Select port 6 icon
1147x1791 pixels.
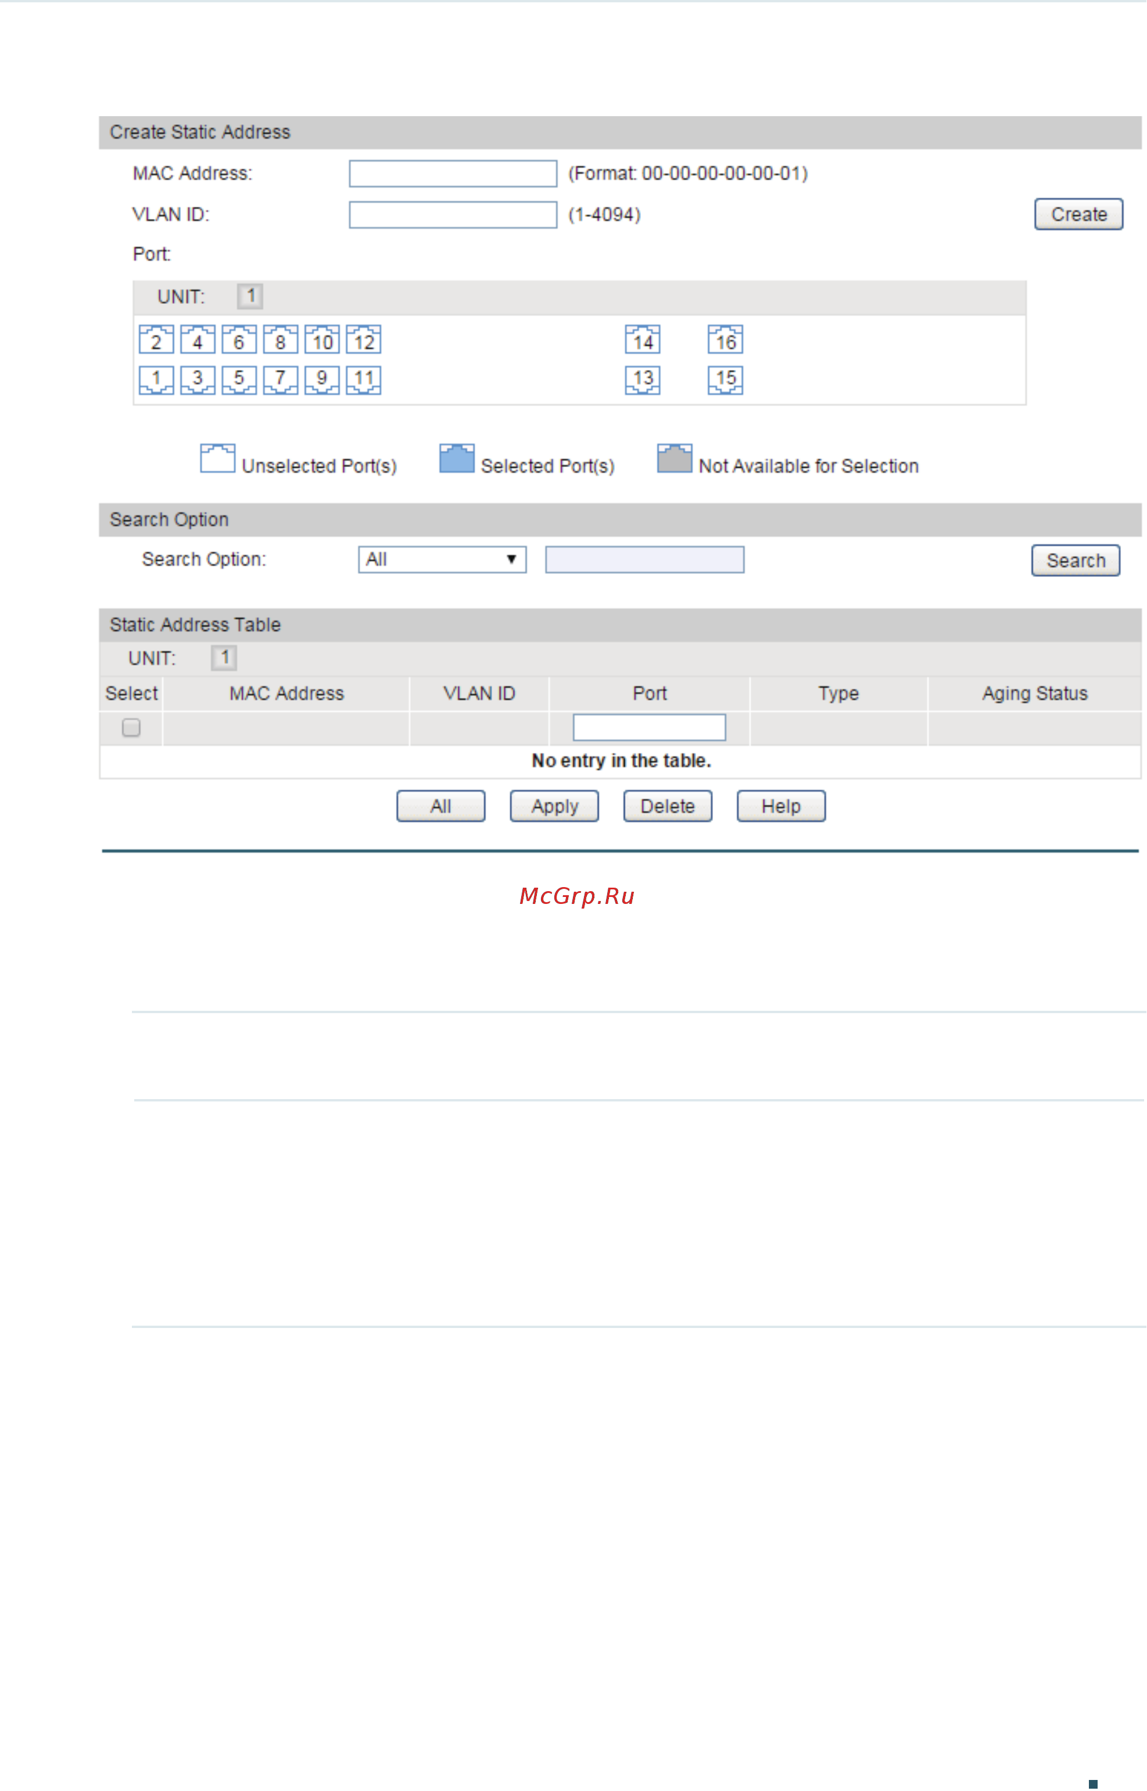click(x=239, y=340)
